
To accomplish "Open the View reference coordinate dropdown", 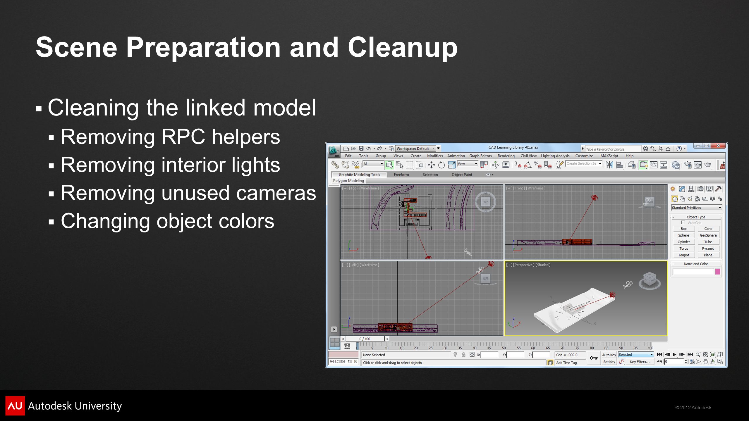I will 468,164.
